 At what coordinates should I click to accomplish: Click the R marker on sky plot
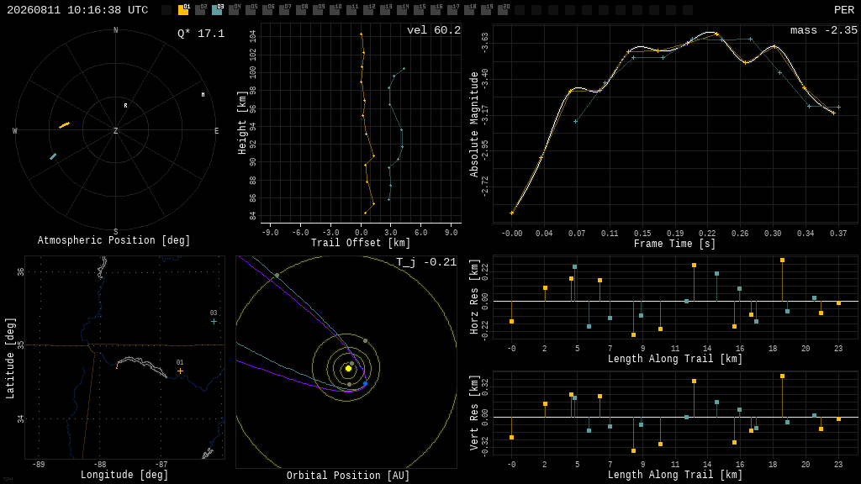point(126,105)
